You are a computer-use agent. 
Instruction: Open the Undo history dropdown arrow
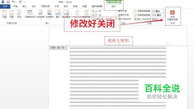16,2
